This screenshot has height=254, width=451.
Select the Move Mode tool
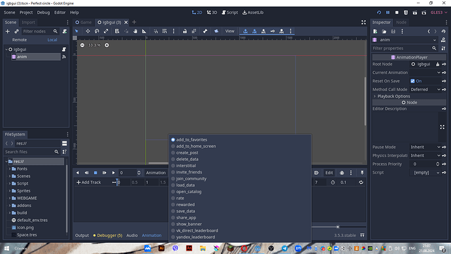[88, 31]
